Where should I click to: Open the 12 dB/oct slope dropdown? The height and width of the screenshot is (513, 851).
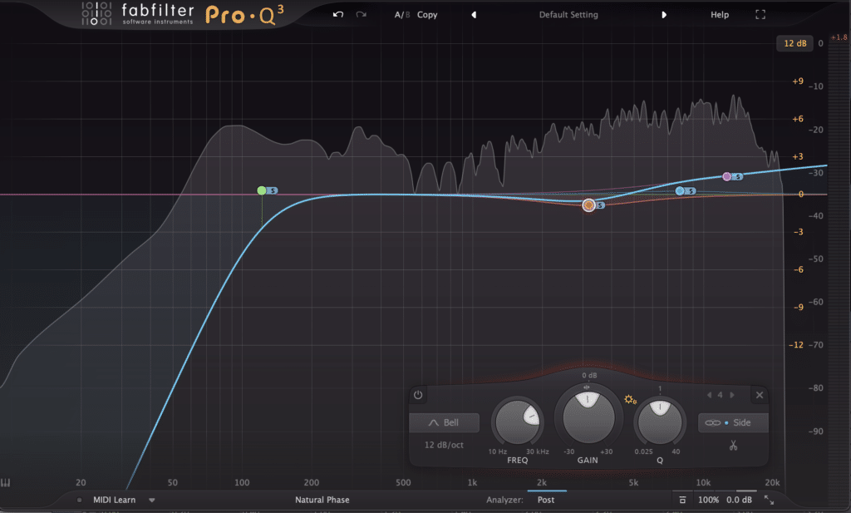tap(445, 445)
